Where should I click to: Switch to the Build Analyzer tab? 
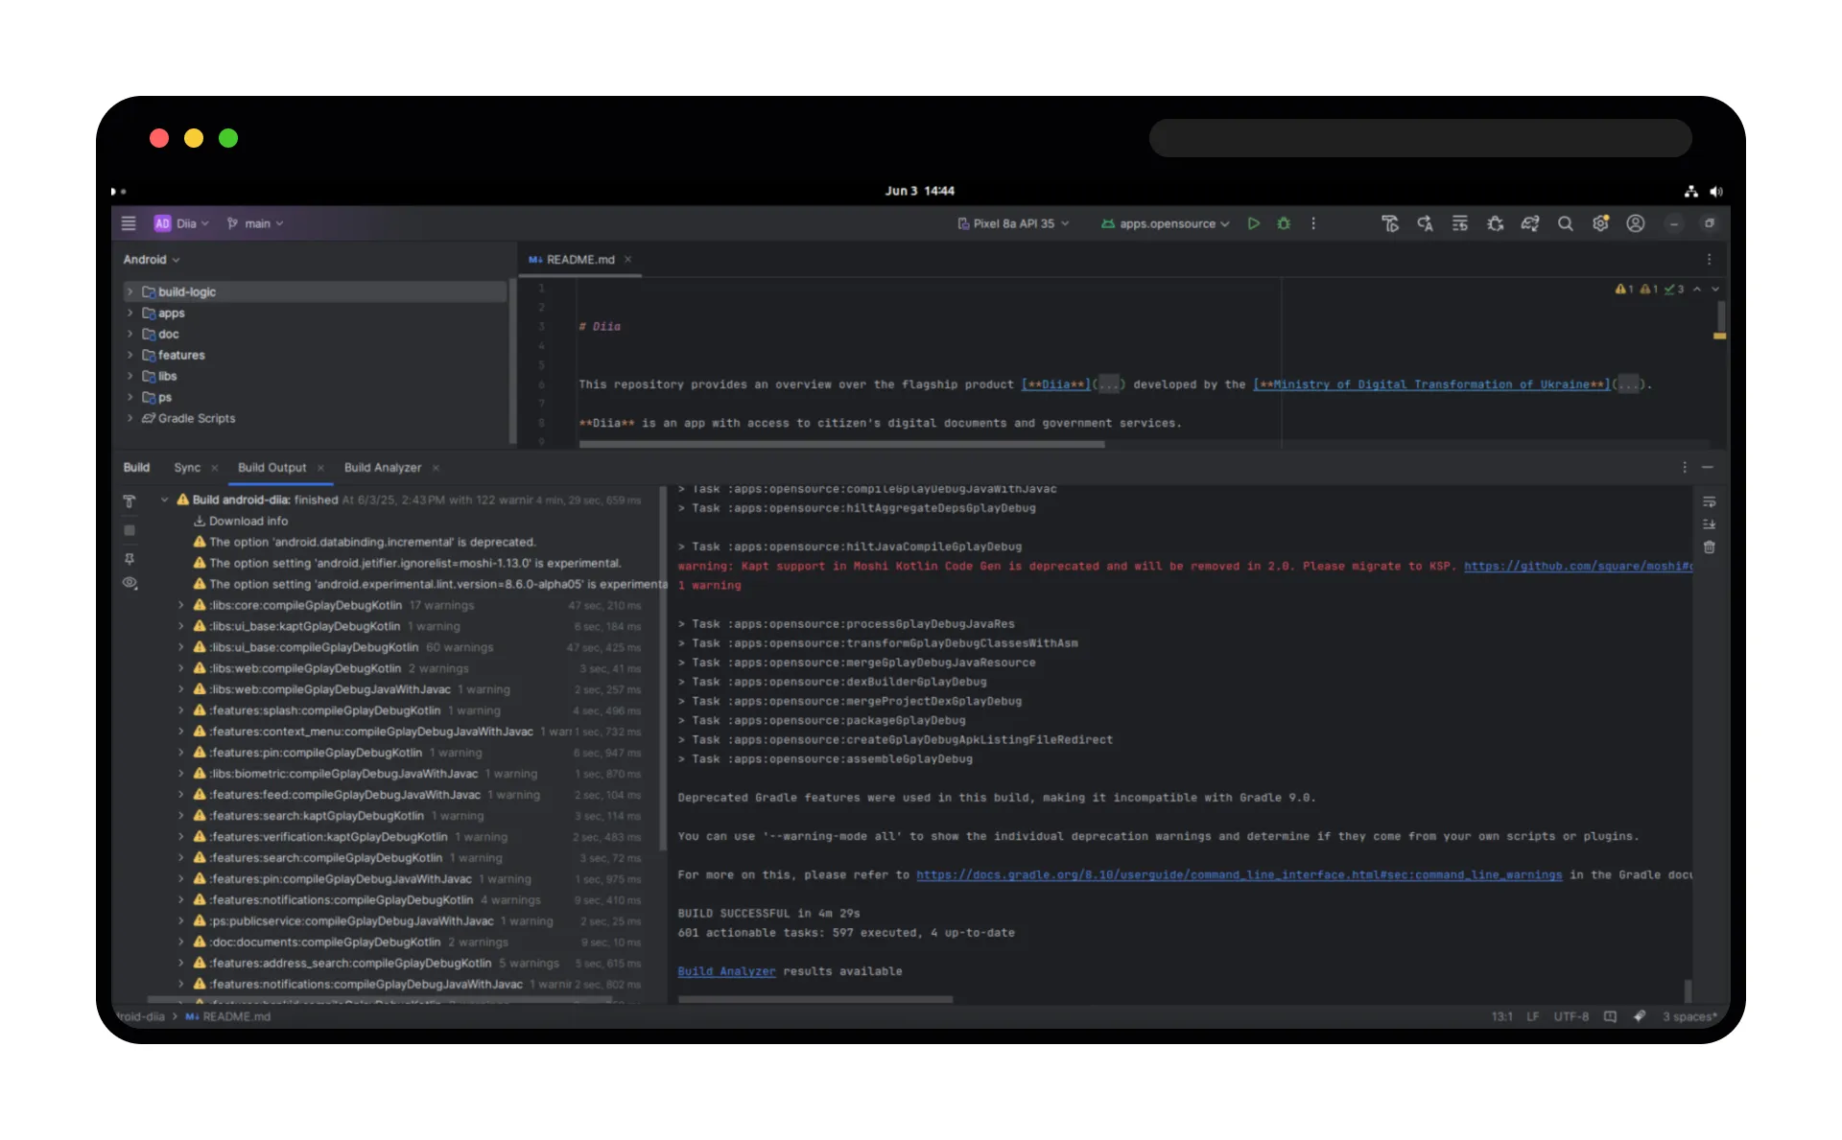pos(382,468)
